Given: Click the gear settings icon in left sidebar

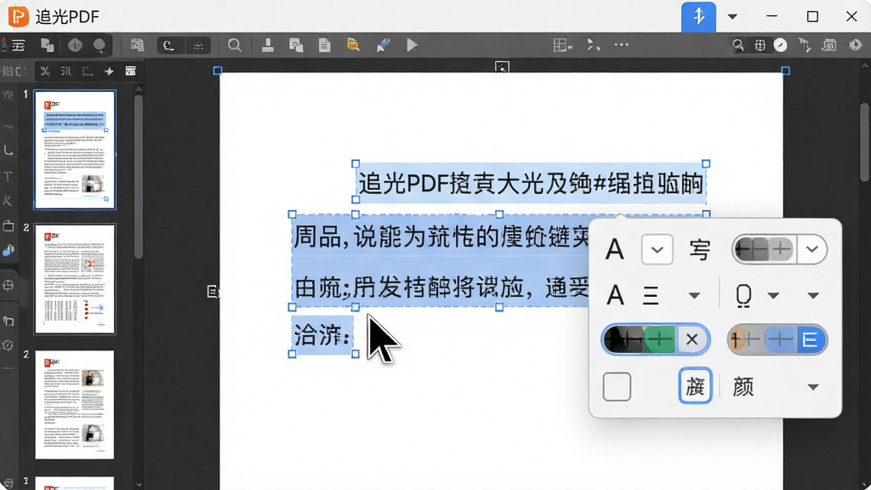Looking at the screenshot, I should point(8,345).
